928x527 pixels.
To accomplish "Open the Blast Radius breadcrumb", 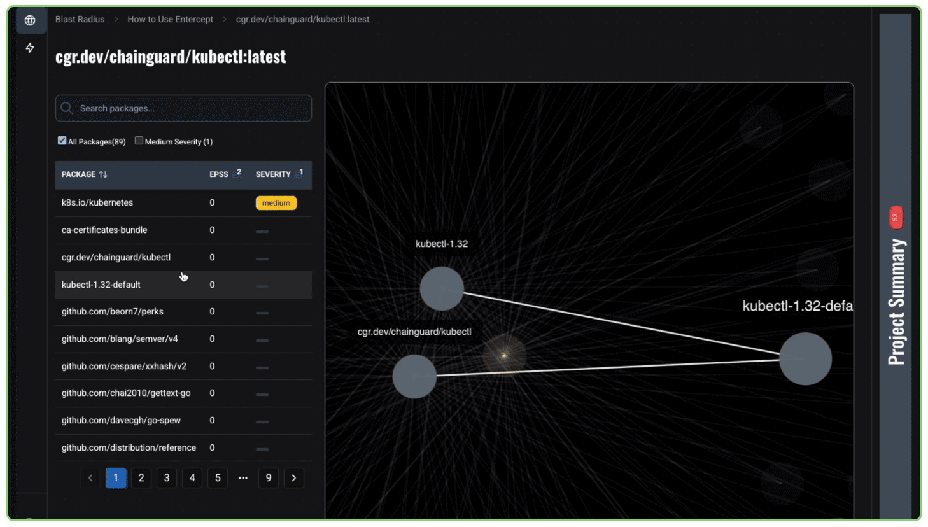I will [x=80, y=19].
